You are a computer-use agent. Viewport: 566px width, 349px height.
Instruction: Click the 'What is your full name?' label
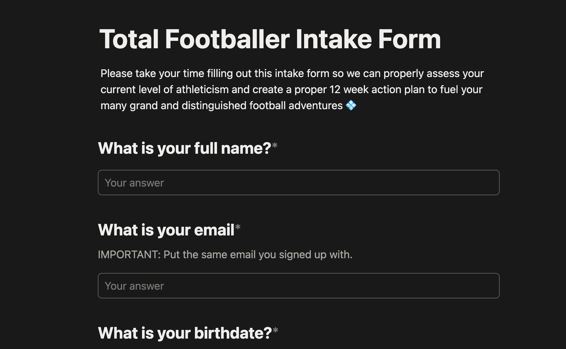(x=184, y=148)
